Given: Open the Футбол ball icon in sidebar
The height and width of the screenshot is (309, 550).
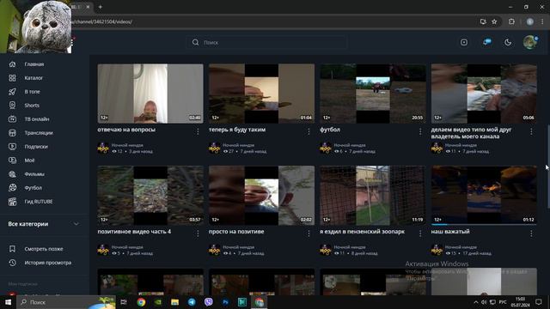Looking at the screenshot, I should 12,188.
